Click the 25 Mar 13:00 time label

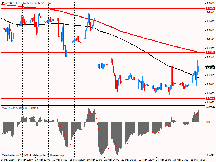(x=198, y=160)
